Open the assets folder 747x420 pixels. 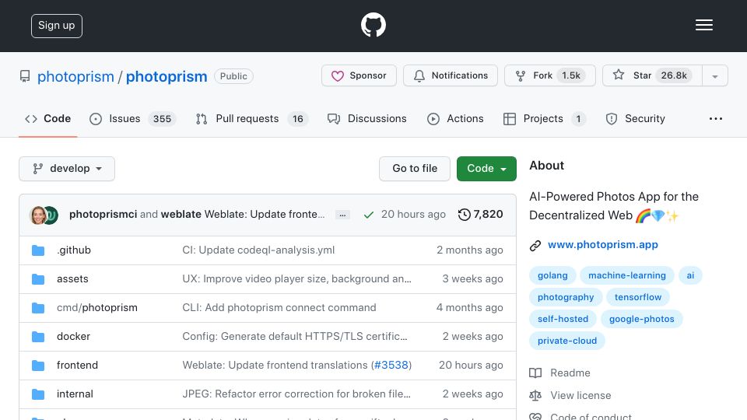click(72, 279)
